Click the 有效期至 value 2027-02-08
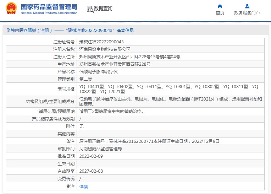This screenshot has width=271, height=194. [91, 171]
